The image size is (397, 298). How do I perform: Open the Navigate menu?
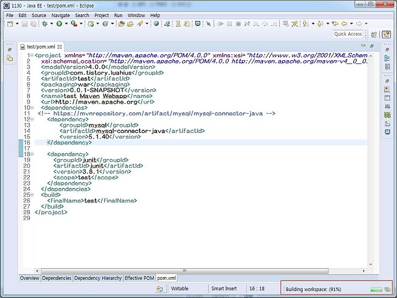point(61,15)
